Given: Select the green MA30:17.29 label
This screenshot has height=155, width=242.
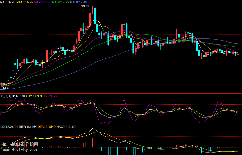Looking at the screenshot, I should click(61, 2).
